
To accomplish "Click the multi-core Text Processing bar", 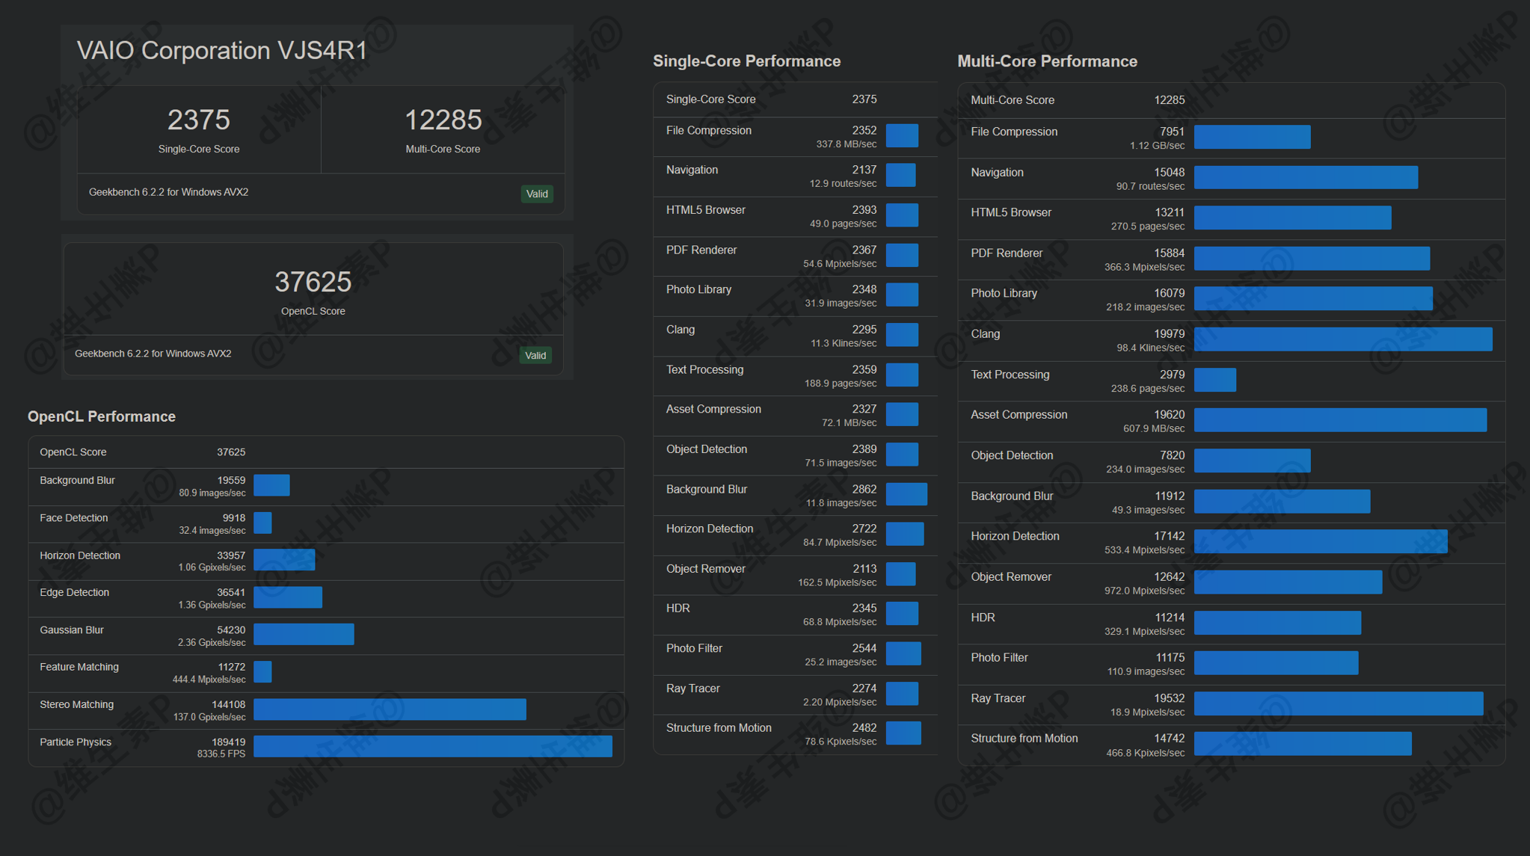I will coord(1214,380).
